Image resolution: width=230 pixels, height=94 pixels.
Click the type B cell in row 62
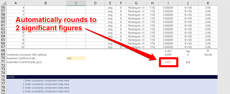[121, 29]
